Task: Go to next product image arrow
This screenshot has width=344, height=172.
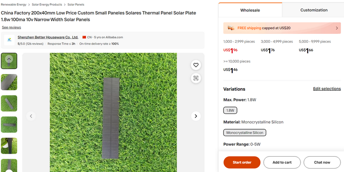Action: tap(196, 116)
